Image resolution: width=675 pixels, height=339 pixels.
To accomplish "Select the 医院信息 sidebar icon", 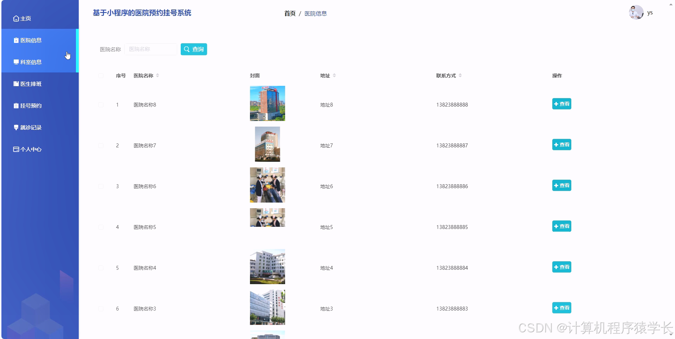I will tap(15, 40).
